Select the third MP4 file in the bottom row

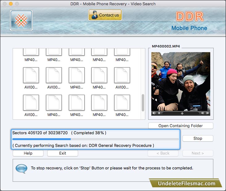(99, 106)
